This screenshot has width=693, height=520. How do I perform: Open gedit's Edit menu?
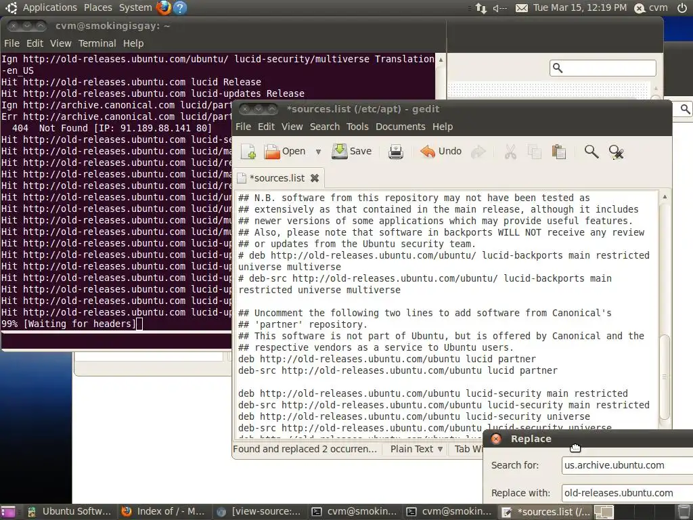tap(266, 127)
